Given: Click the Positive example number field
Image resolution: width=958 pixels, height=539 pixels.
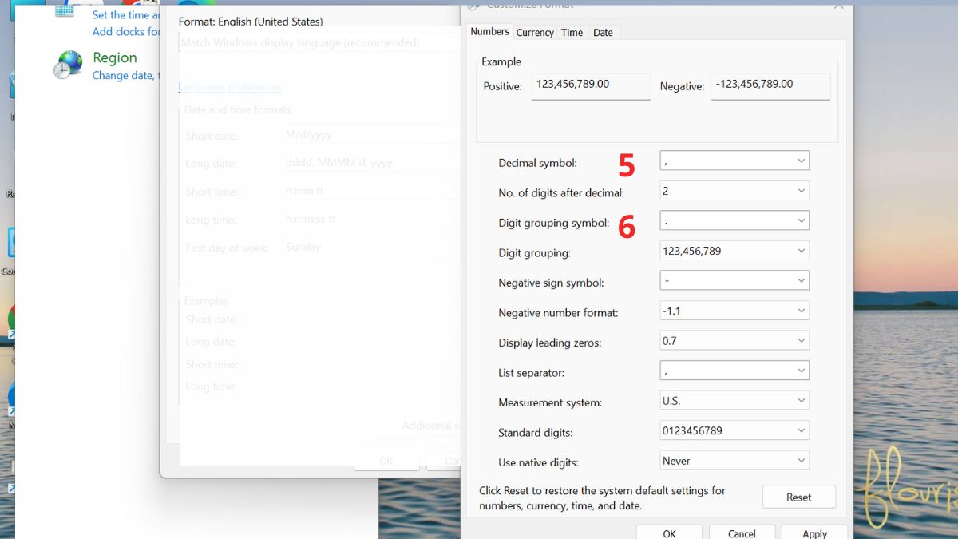Looking at the screenshot, I should click(x=591, y=86).
